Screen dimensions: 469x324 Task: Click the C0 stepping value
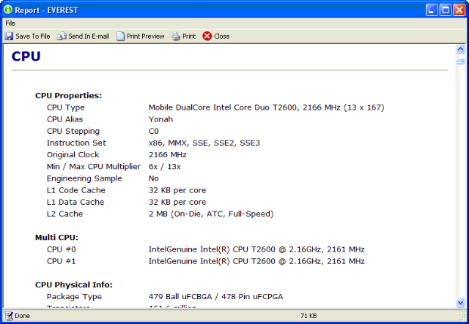154,131
